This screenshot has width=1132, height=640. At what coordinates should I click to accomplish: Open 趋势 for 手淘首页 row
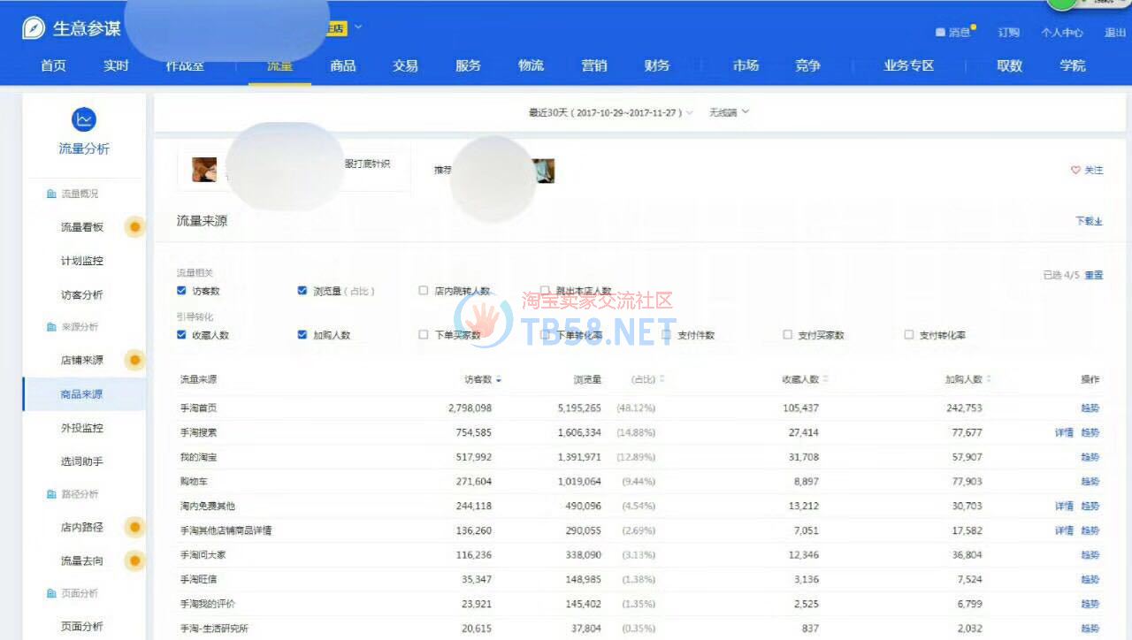click(1090, 408)
